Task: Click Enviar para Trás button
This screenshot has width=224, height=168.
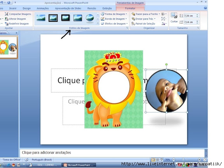Action: (x=143, y=19)
